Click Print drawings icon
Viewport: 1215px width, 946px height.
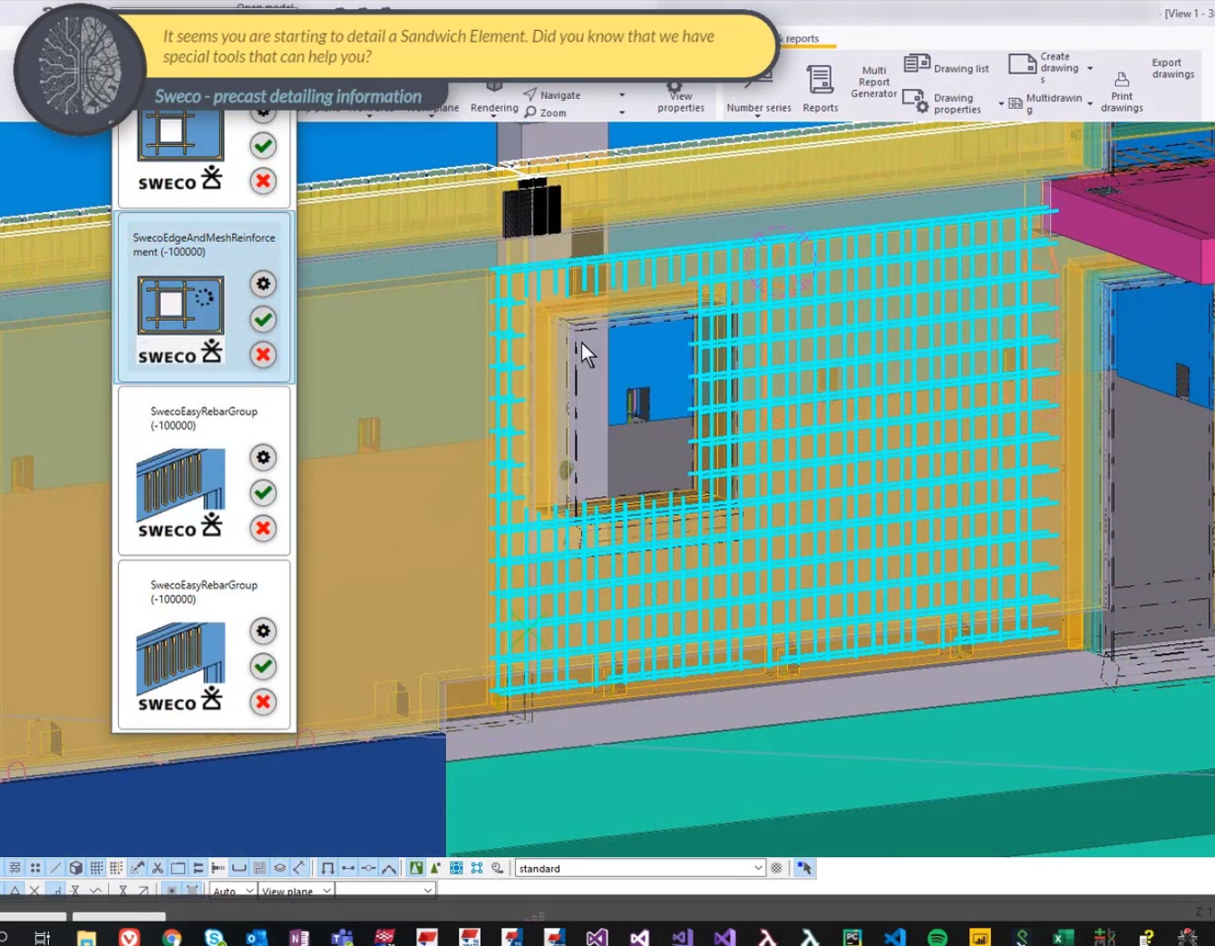click(x=1122, y=93)
